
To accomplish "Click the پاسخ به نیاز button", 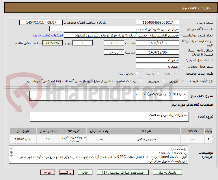I will click(167, 172).
